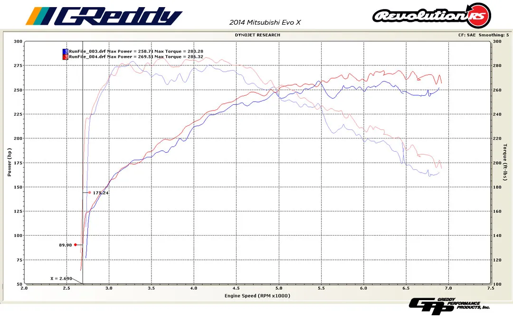
Task: Click the red 89.90 power data marker
Action: (75, 245)
